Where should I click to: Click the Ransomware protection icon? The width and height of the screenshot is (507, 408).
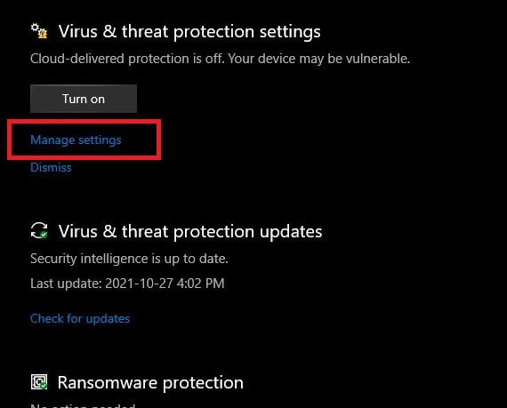(39, 382)
